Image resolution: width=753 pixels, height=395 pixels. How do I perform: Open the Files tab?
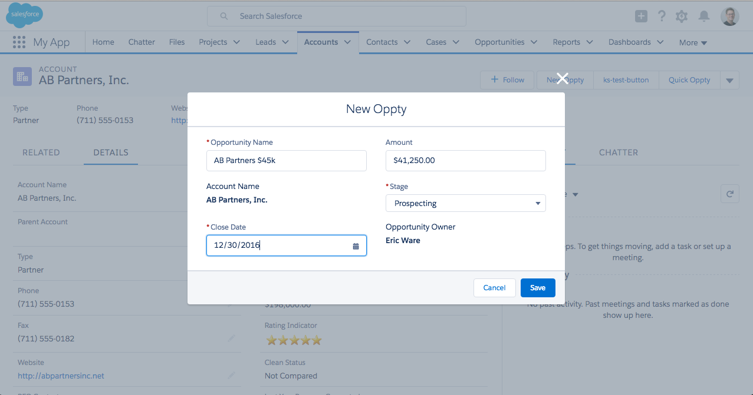click(x=177, y=42)
